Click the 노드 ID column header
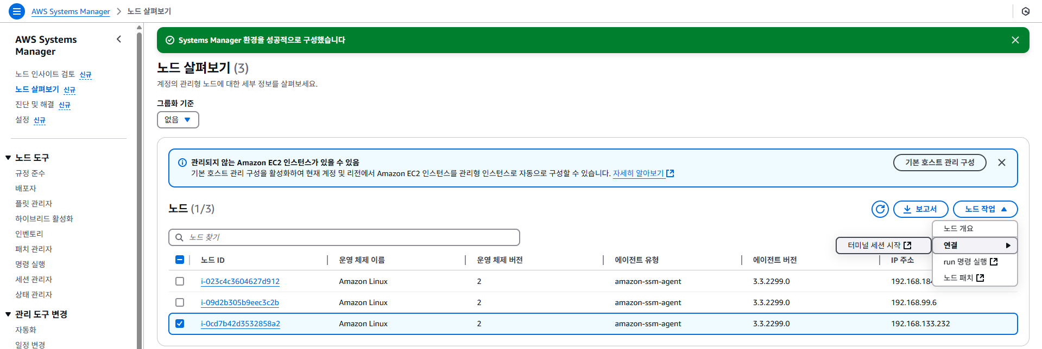The height and width of the screenshot is (349, 1042). point(213,260)
